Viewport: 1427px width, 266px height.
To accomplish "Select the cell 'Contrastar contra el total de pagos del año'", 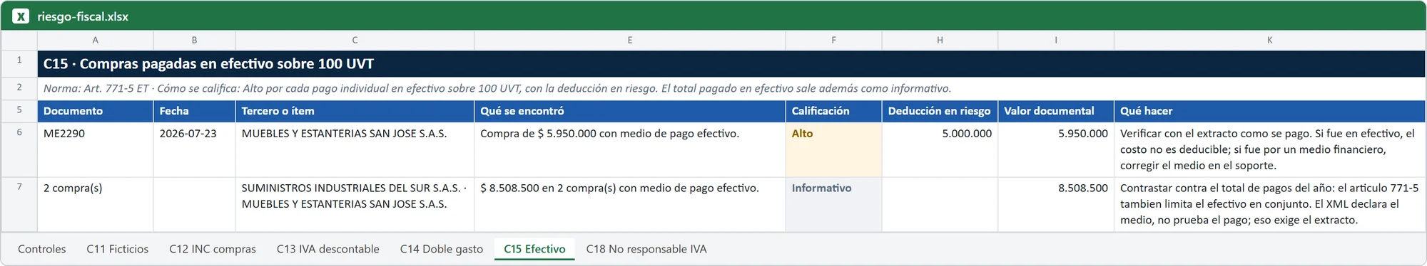I will pyautogui.click(x=1269, y=204).
